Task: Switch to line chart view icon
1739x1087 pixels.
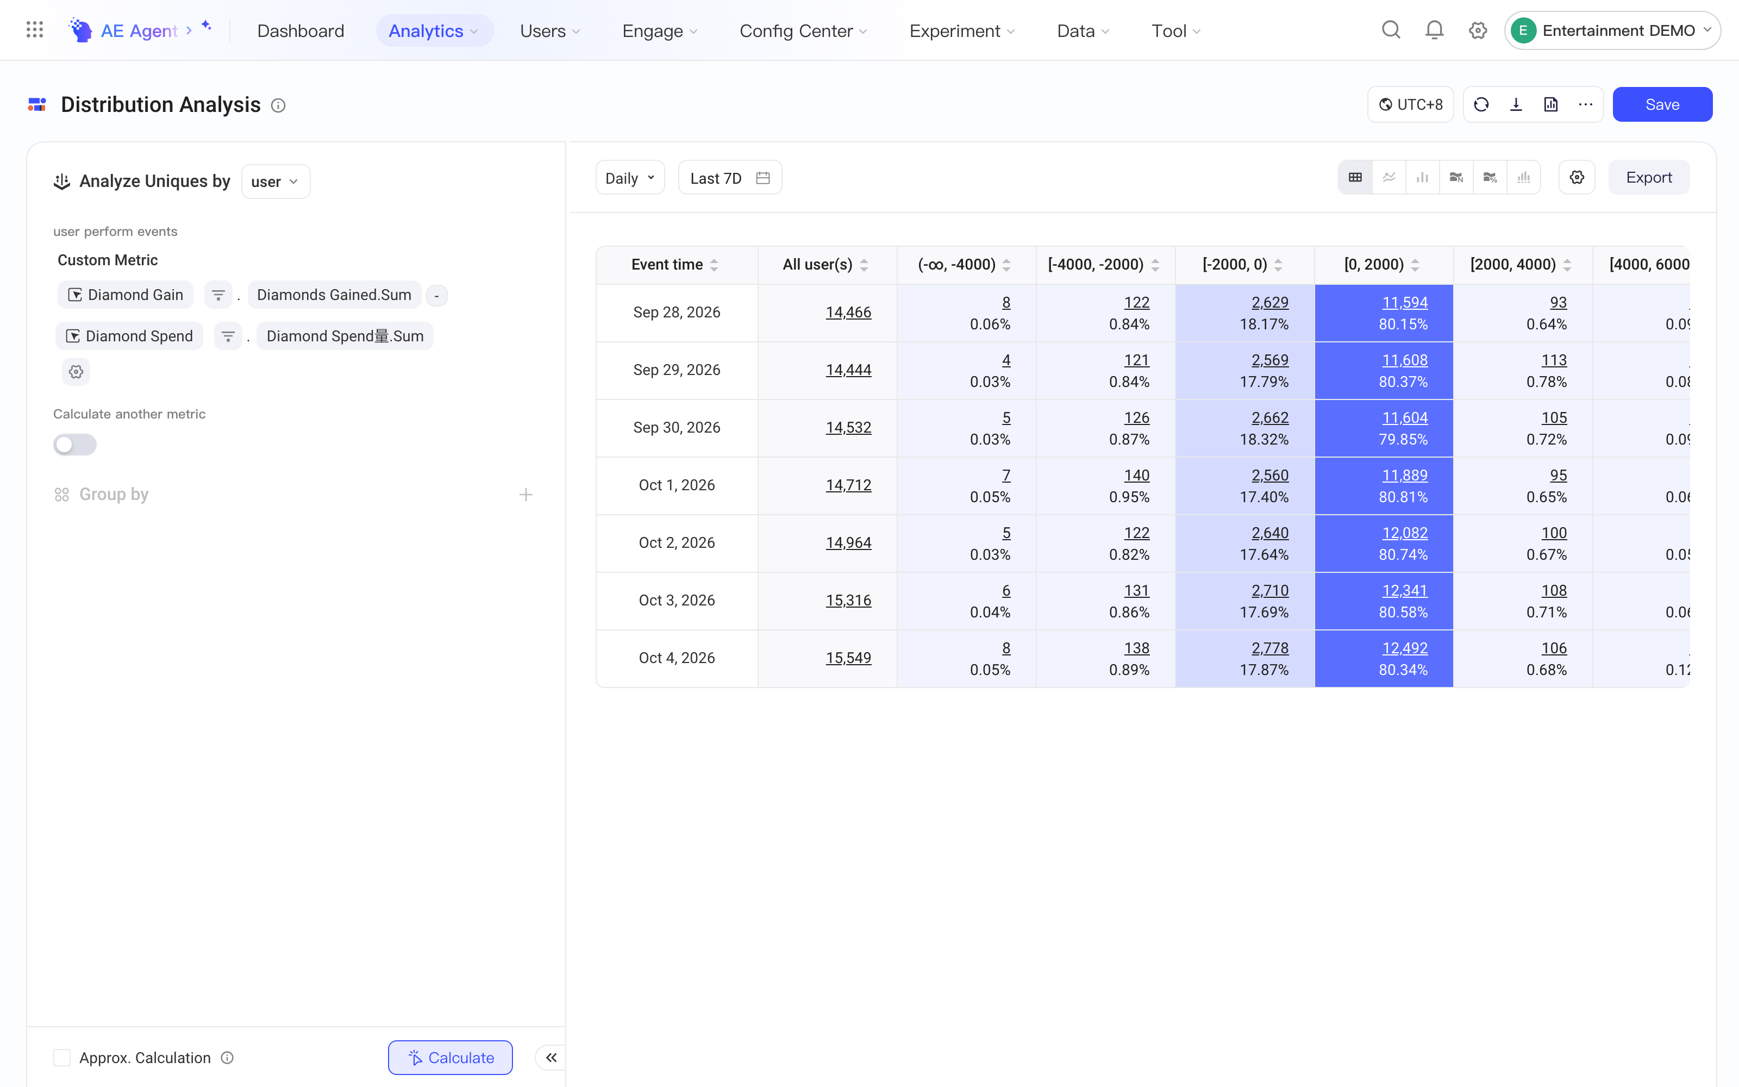Action: pyautogui.click(x=1389, y=178)
